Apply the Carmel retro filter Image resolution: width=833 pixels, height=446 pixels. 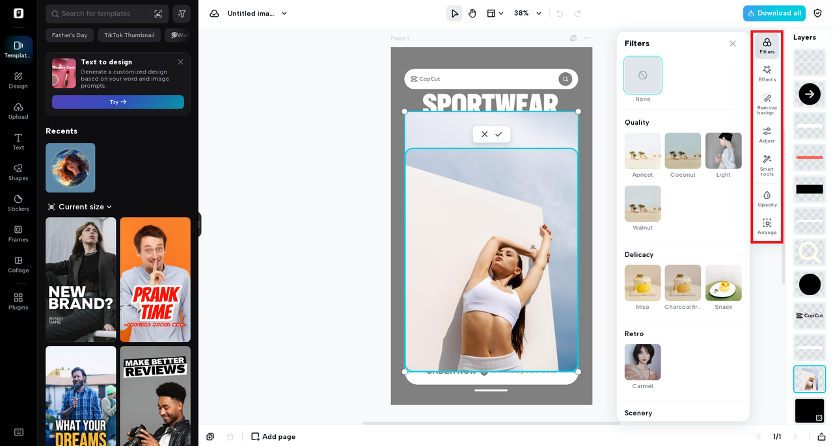(642, 362)
